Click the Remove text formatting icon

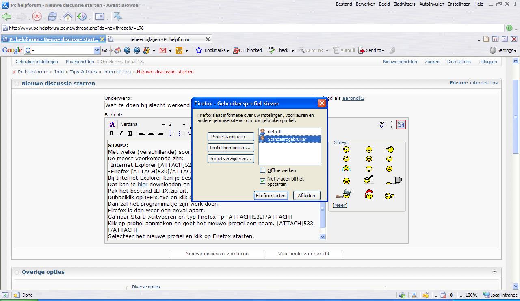tap(112, 124)
